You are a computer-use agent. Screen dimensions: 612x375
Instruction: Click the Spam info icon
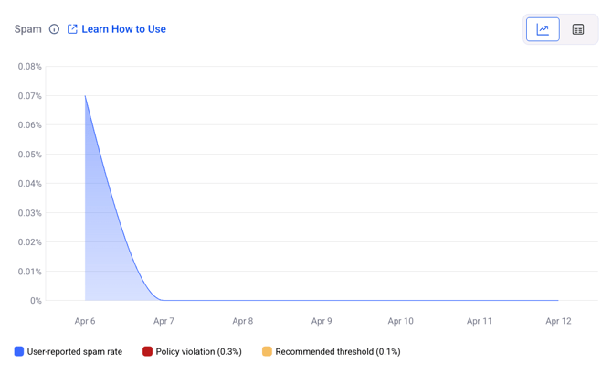pos(55,29)
